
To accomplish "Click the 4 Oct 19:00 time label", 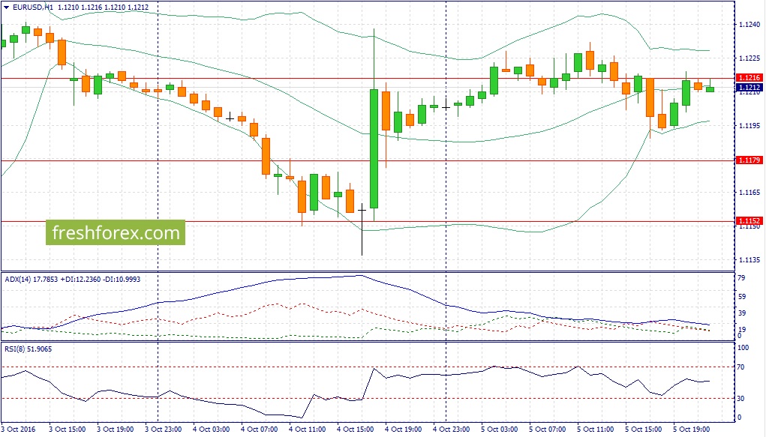I will pyautogui.click(x=404, y=430).
